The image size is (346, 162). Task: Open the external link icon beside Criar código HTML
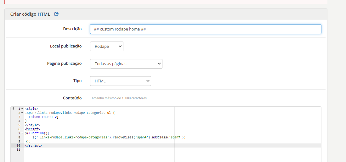pyautogui.click(x=56, y=14)
